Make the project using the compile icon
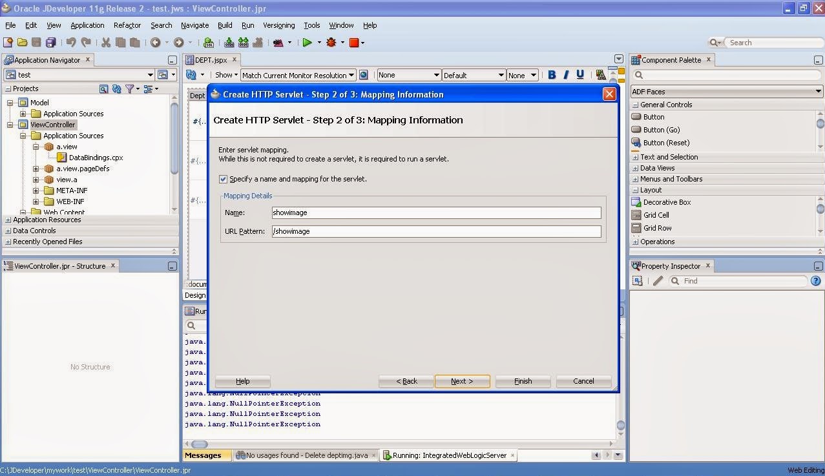 pos(228,43)
